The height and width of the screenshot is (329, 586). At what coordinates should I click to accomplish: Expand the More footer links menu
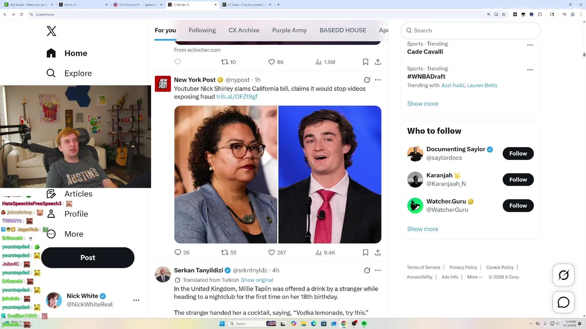(x=474, y=277)
